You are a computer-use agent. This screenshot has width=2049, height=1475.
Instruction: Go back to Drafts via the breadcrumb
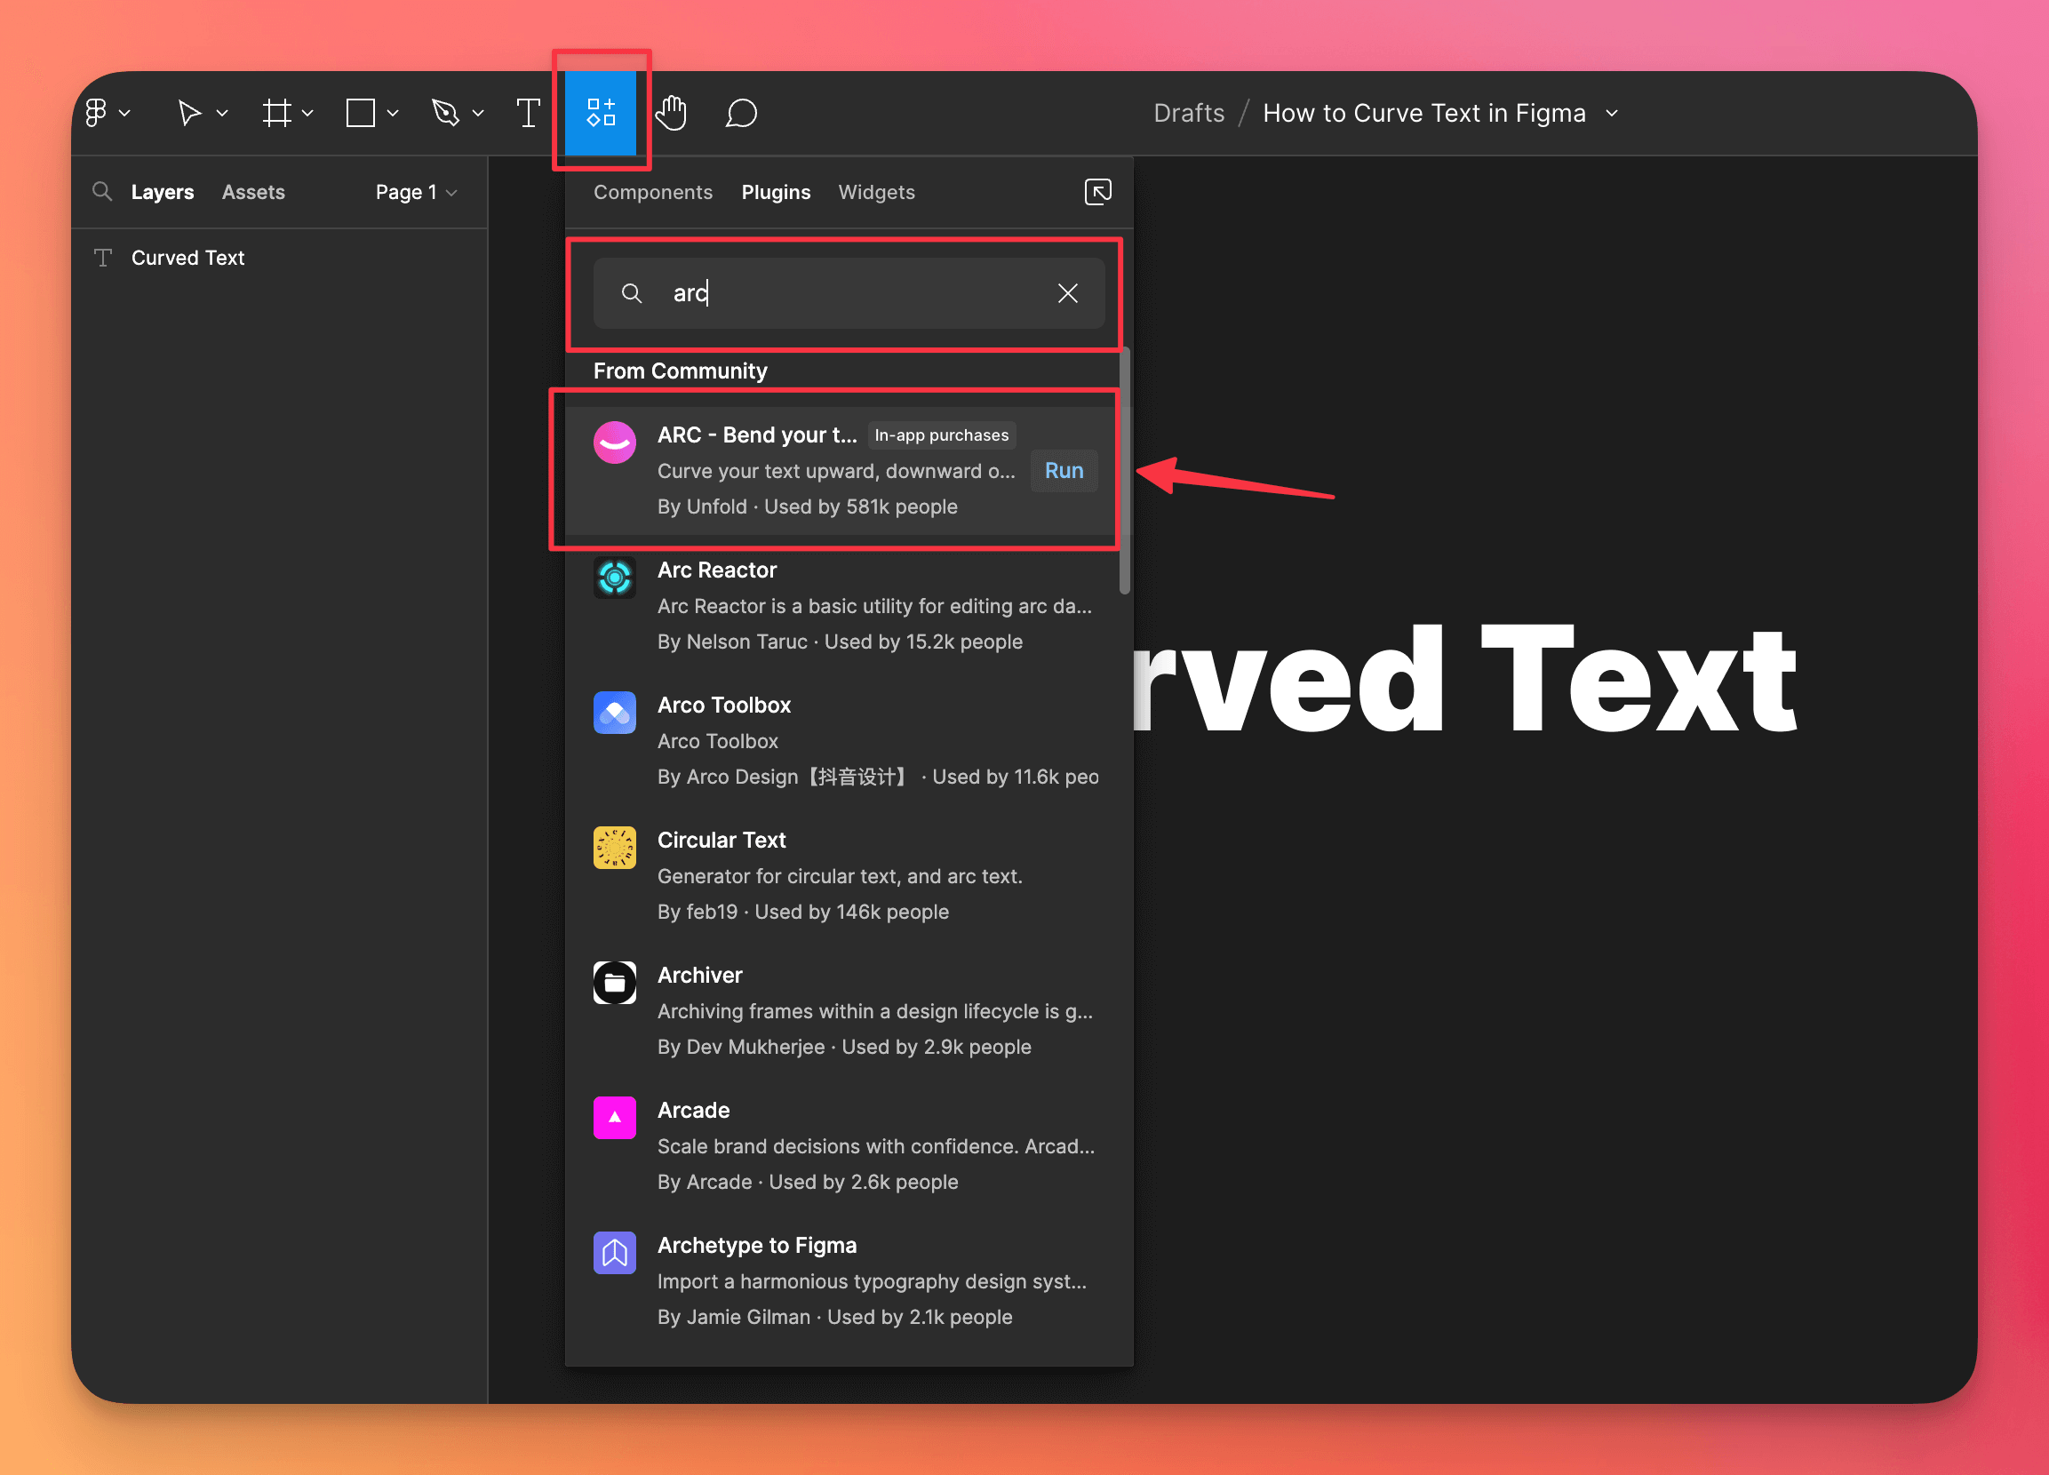click(x=1188, y=112)
